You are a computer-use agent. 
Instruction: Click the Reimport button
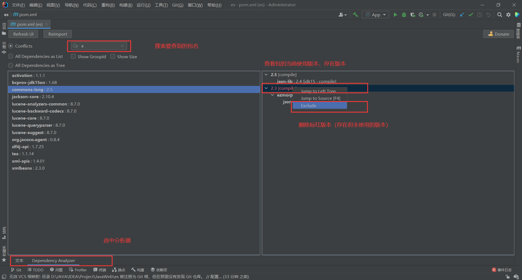click(x=58, y=34)
